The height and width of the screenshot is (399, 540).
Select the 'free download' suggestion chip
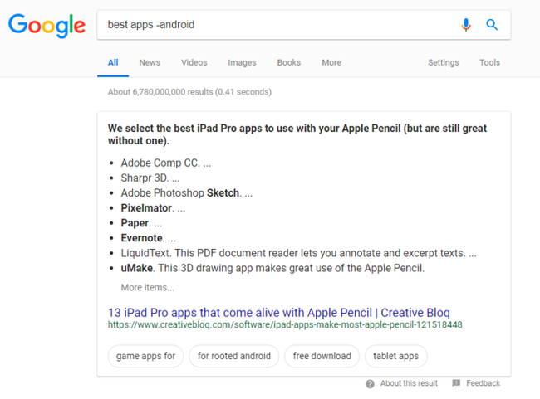tap(322, 356)
